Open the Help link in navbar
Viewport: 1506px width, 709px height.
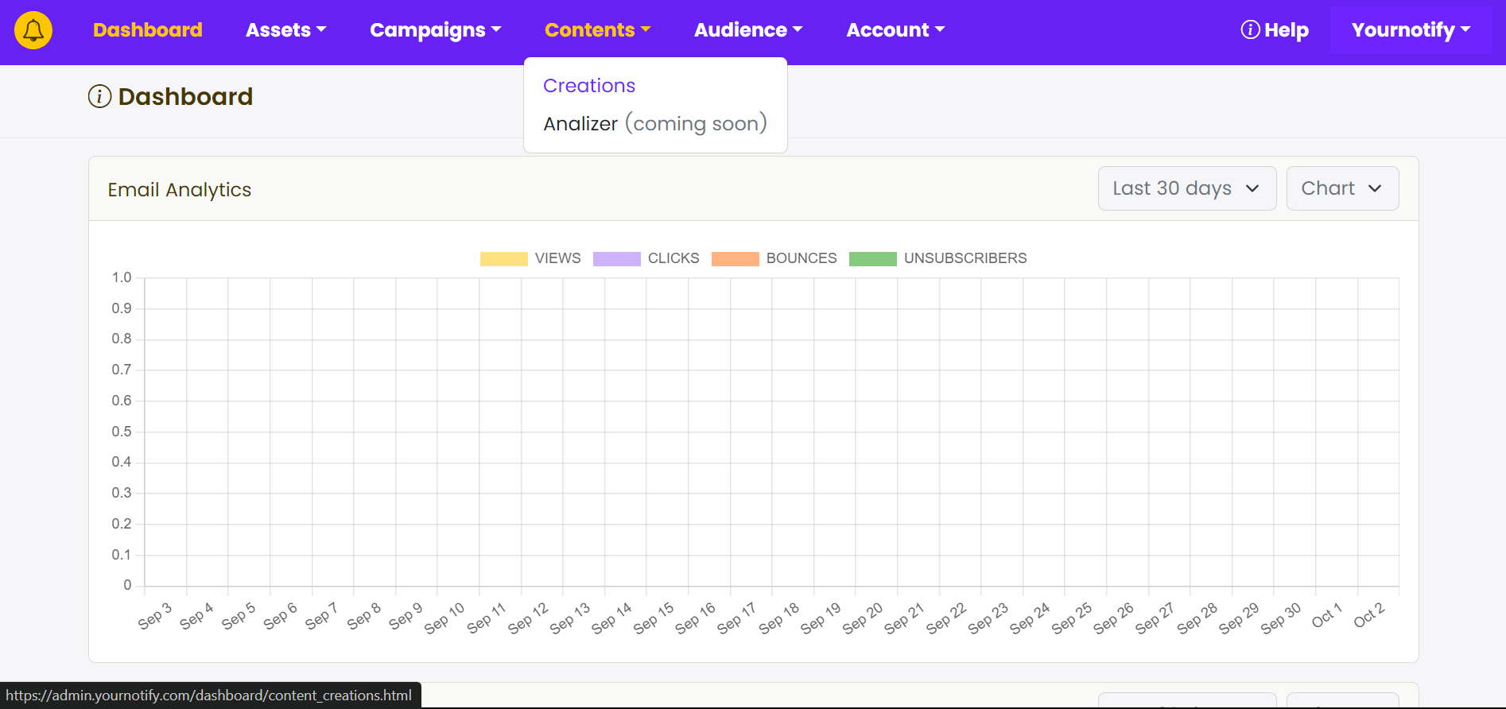pos(1275,30)
